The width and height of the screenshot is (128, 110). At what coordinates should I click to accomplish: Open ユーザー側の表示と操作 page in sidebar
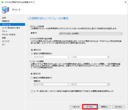[x=11, y=28]
